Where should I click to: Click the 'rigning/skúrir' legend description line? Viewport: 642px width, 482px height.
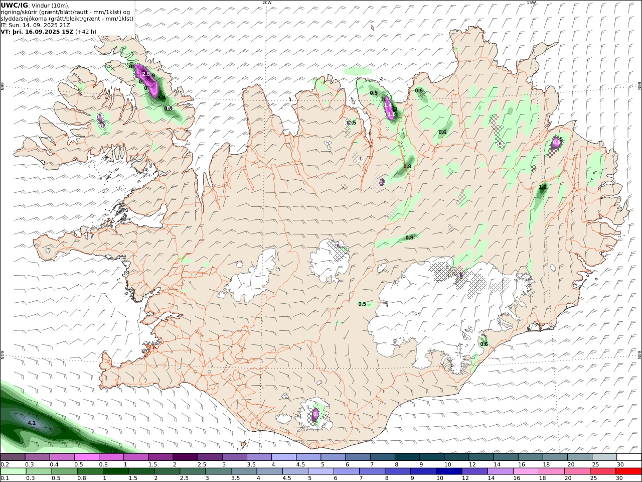pyautogui.click(x=65, y=12)
